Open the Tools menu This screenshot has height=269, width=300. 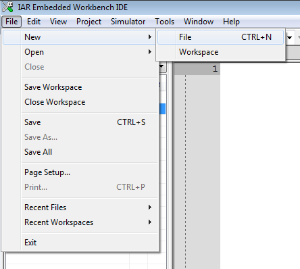164,22
